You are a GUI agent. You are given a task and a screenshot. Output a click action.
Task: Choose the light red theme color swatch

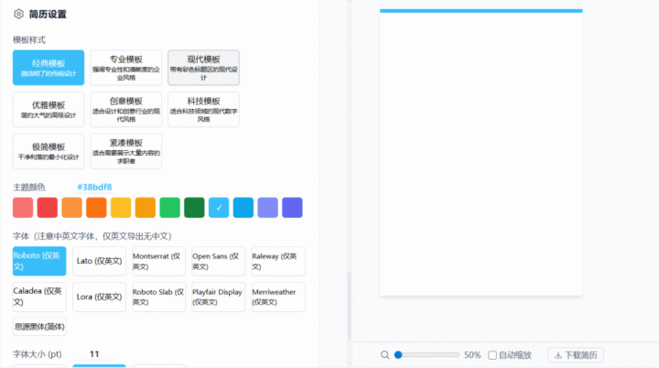click(x=23, y=208)
